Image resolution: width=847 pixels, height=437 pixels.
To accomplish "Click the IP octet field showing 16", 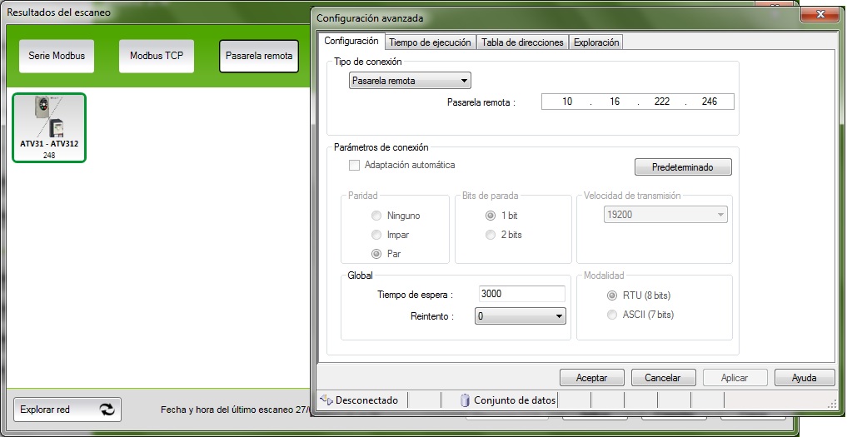I will click(614, 102).
